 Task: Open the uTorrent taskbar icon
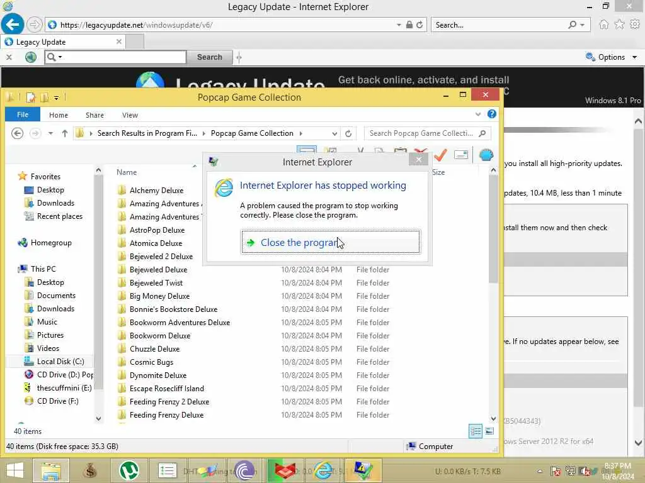(129, 470)
